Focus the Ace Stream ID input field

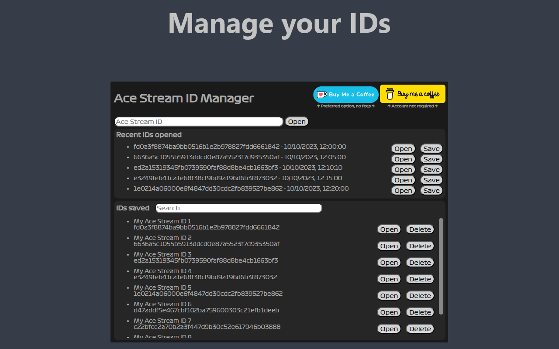[x=199, y=122]
